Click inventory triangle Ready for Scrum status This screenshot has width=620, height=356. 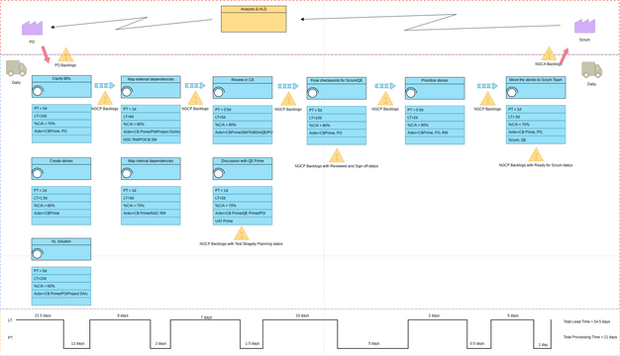[x=536, y=154]
